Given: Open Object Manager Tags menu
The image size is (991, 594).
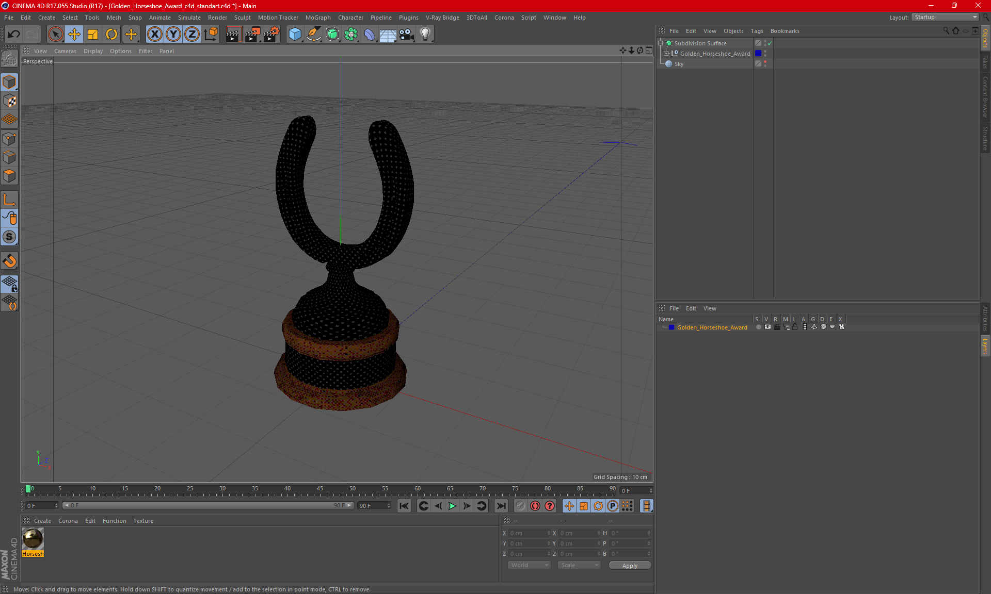Looking at the screenshot, I should (757, 31).
